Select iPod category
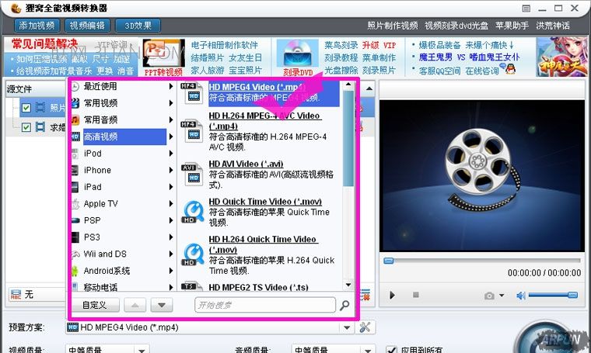591x353 pixels. point(93,154)
